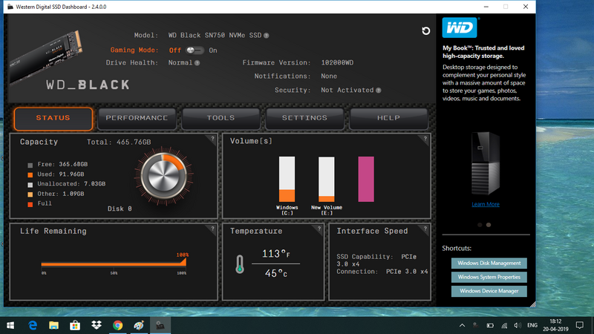Viewport: 594px width, 334px height.
Task: Click the My Book drive product image
Action: (x=486, y=163)
